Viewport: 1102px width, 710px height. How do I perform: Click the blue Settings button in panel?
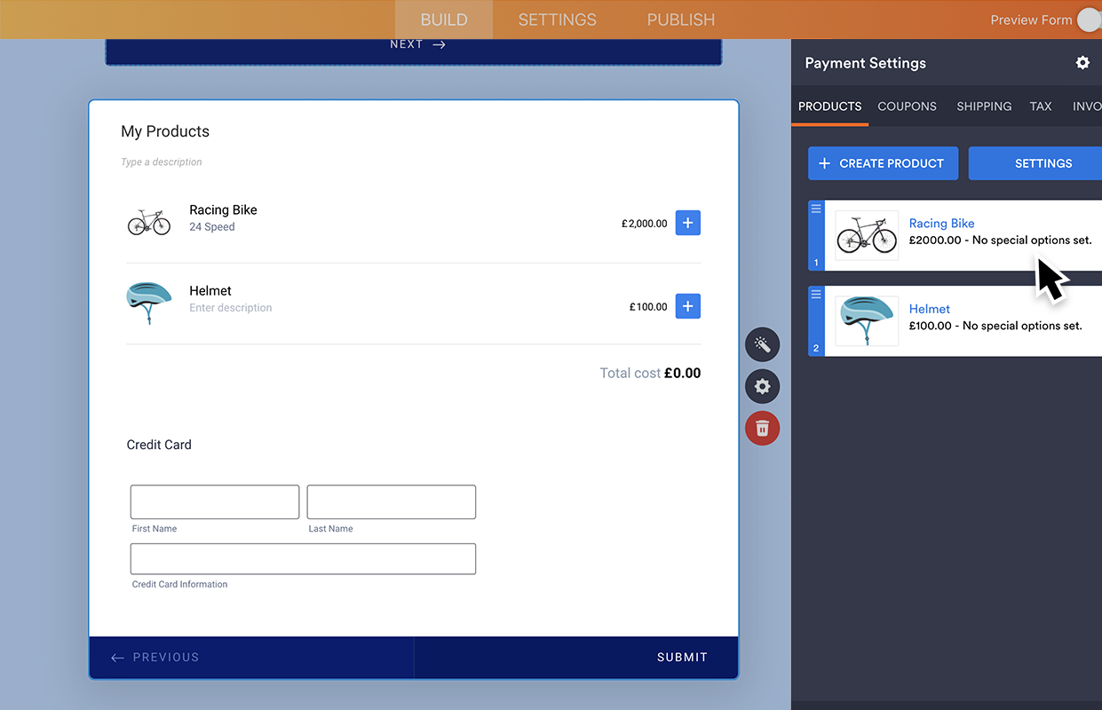[1043, 163]
